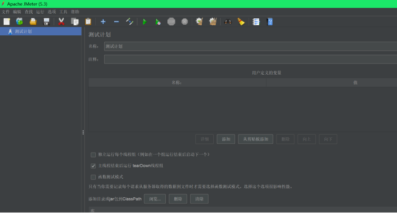Viewport: 397px width, 213px height.
Task: Click Start no pauses icon
Action: pyautogui.click(x=158, y=22)
